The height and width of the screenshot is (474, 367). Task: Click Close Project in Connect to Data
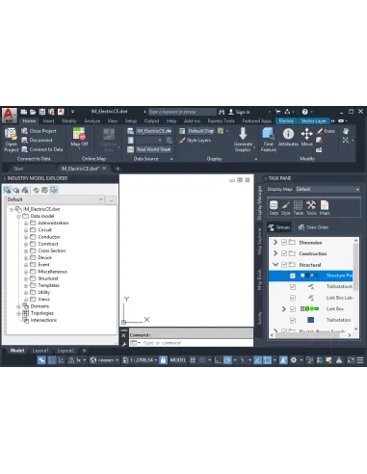tap(39, 131)
